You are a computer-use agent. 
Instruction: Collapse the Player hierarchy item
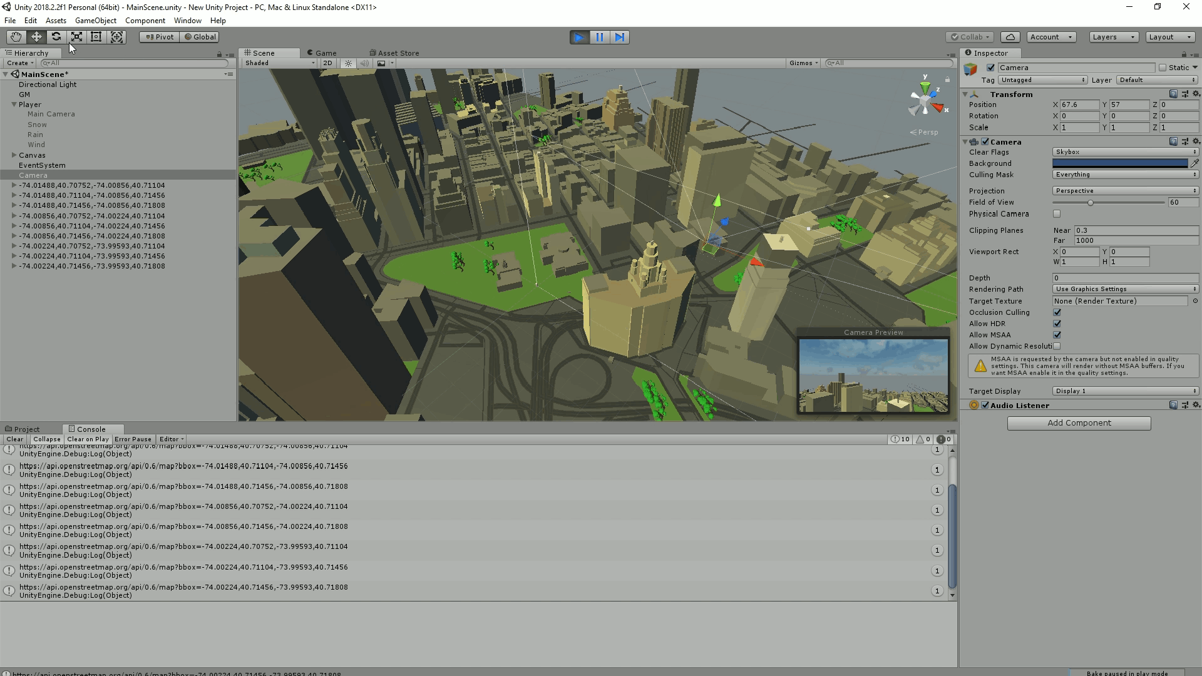pos(14,105)
